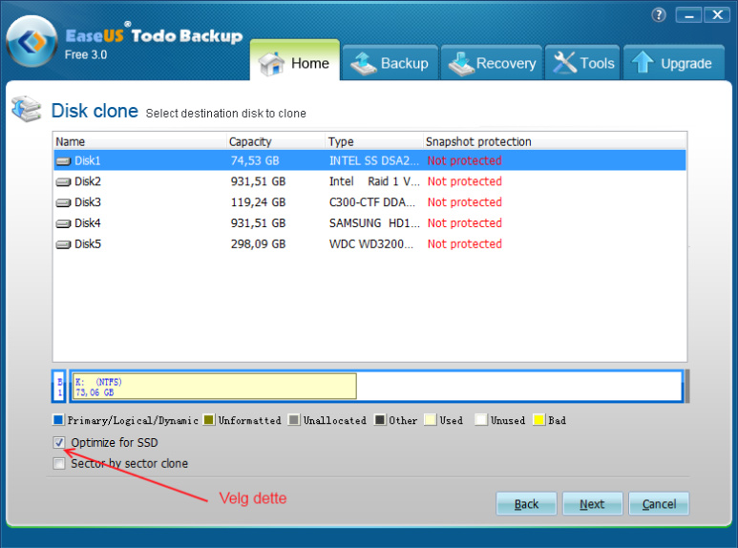Screen dimensions: 738x548
Task: Open the Backup tab
Action: coord(390,63)
